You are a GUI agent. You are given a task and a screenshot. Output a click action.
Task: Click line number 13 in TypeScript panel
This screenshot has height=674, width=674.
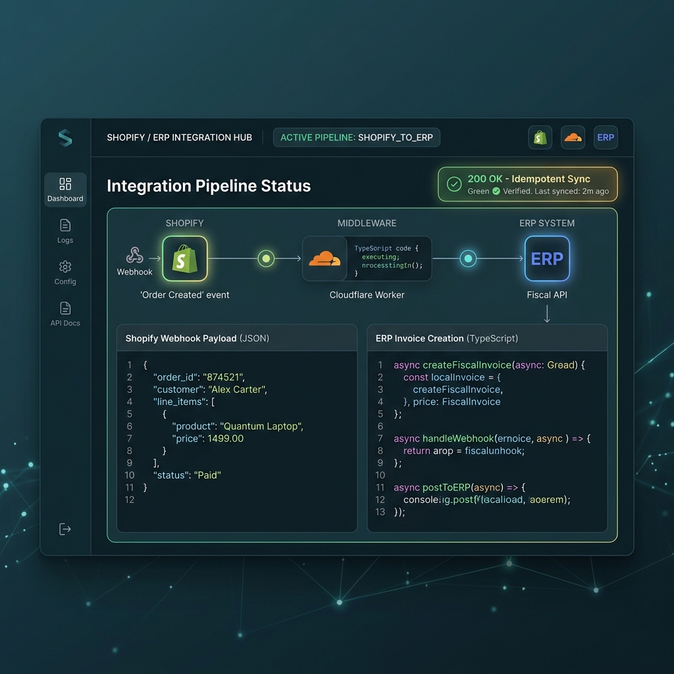(x=380, y=512)
